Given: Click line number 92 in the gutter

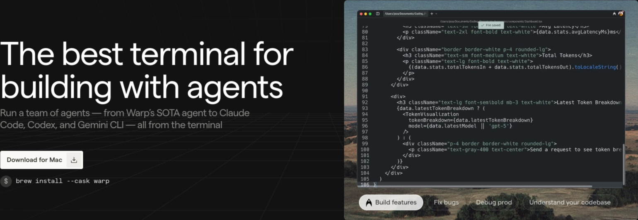Looking at the screenshot, I should tap(365, 102).
